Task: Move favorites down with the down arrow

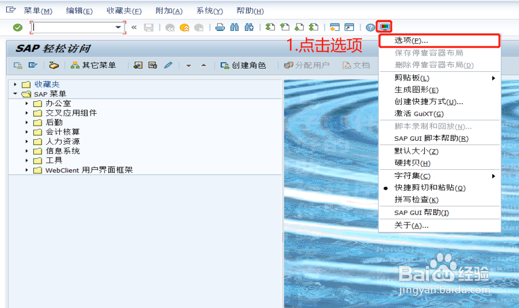Action: click(188, 66)
